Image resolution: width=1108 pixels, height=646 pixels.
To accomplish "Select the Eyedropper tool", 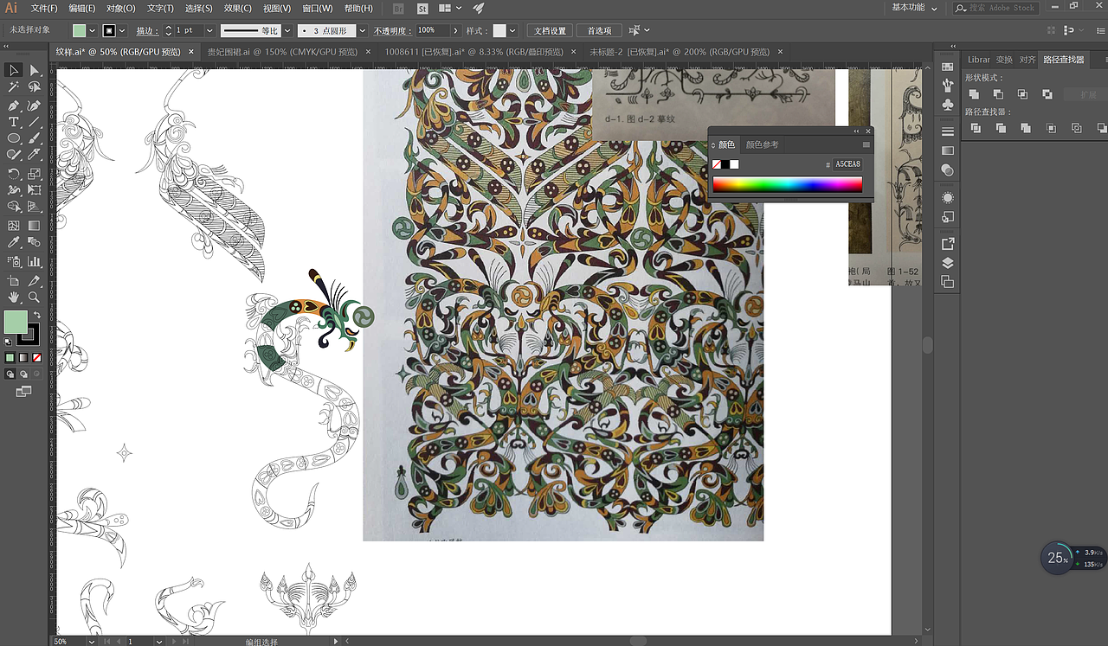I will point(14,243).
